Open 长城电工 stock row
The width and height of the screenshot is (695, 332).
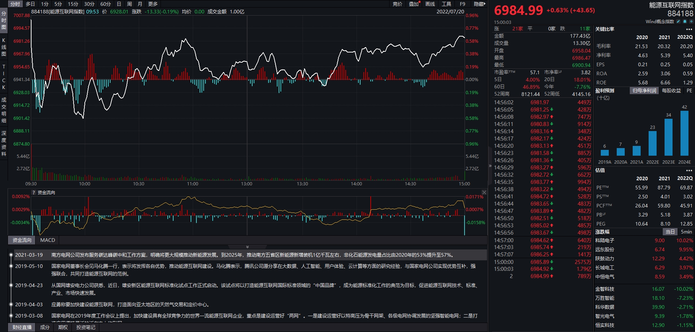coord(644,268)
